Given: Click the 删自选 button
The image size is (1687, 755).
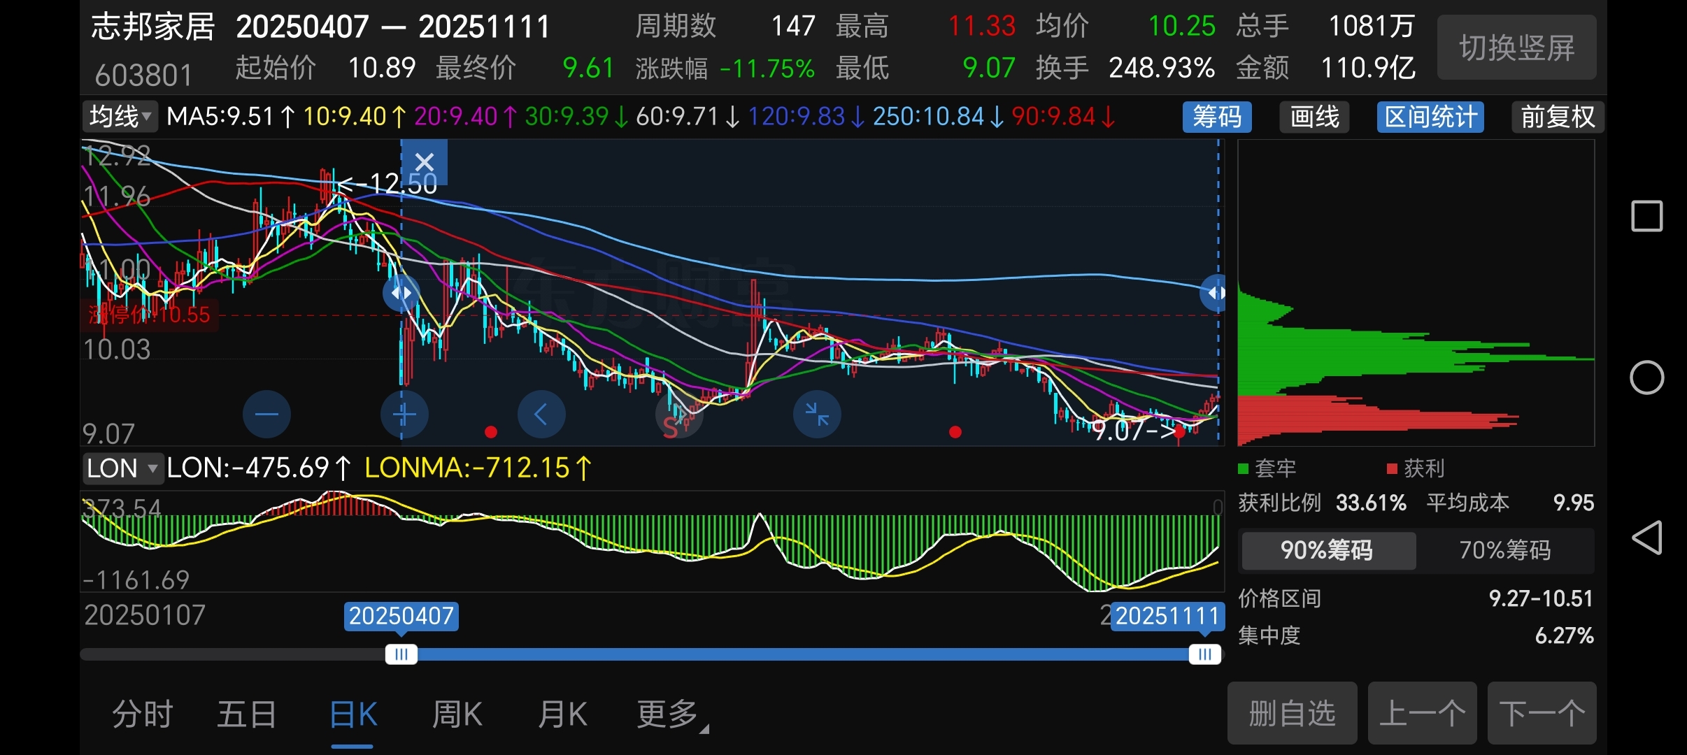Looking at the screenshot, I should coord(1292,713).
